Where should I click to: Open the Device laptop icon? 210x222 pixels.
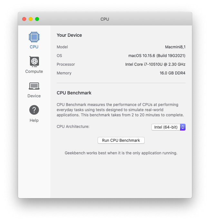pyautogui.click(x=34, y=86)
